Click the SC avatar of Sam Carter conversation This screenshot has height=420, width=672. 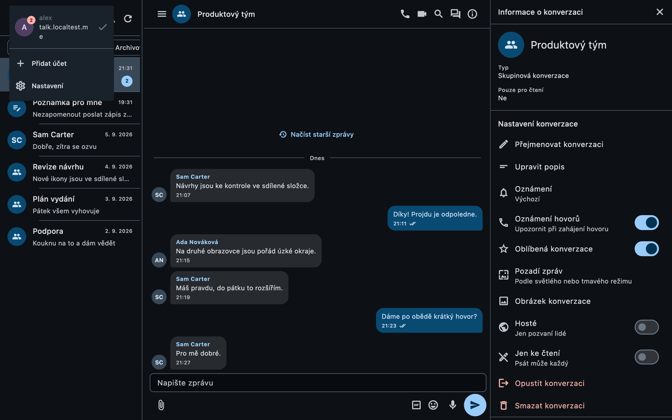(17, 140)
